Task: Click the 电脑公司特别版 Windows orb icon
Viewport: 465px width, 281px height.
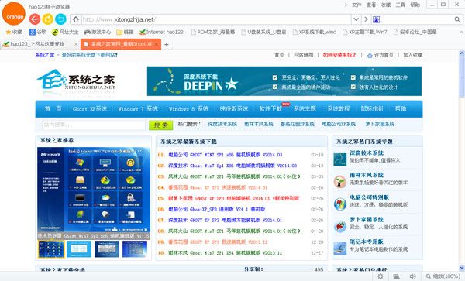Action: (339, 204)
